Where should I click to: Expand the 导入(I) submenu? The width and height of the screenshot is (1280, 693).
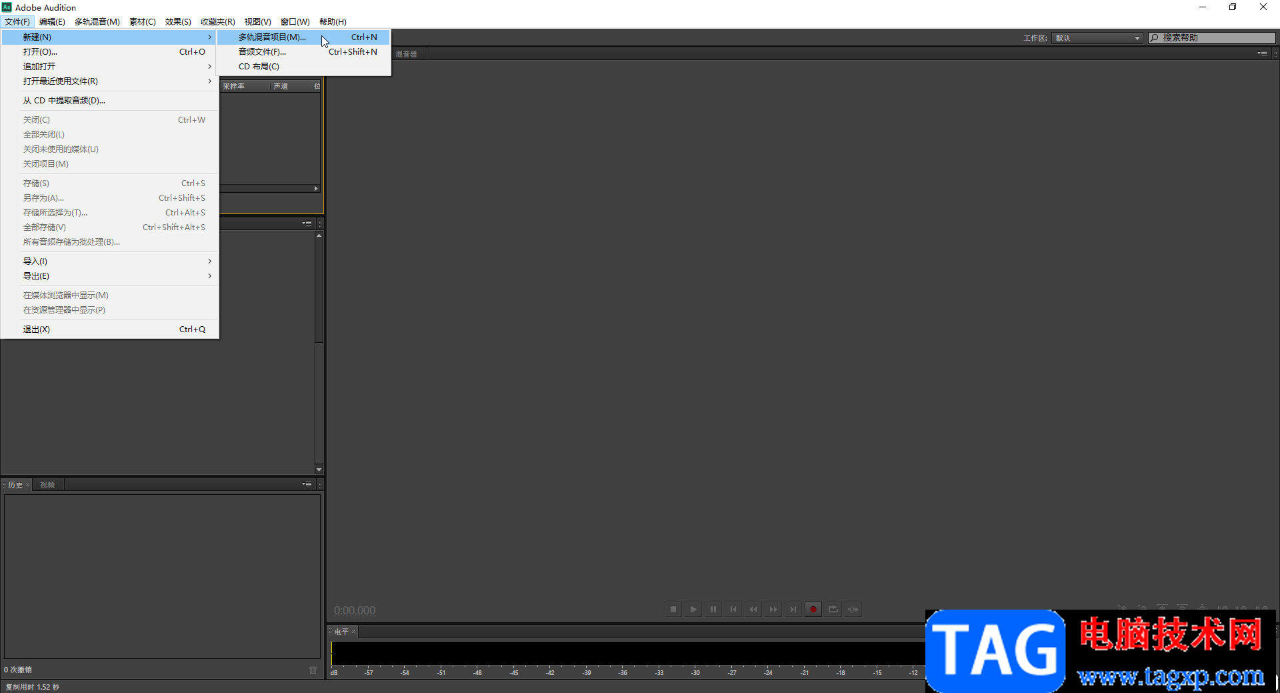click(109, 261)
